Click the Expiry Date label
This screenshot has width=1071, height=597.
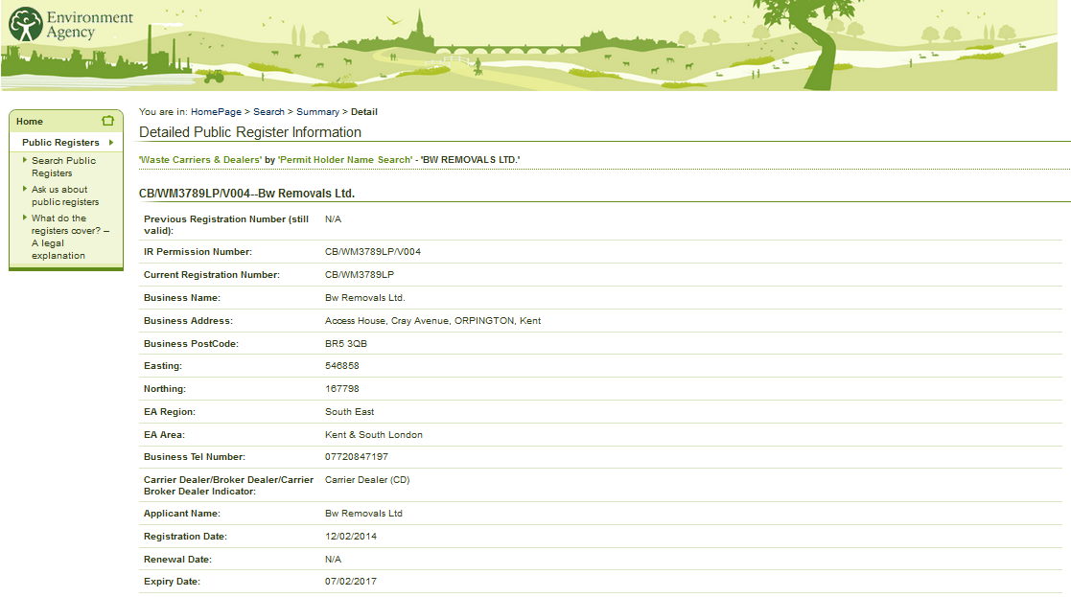172,582
